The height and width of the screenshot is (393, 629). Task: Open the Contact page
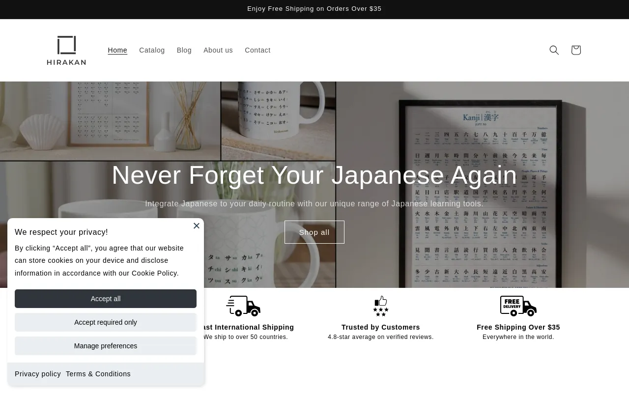pyautogui.click(x=257, y=50)
